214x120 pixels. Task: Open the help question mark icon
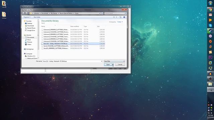click(124, 17)
